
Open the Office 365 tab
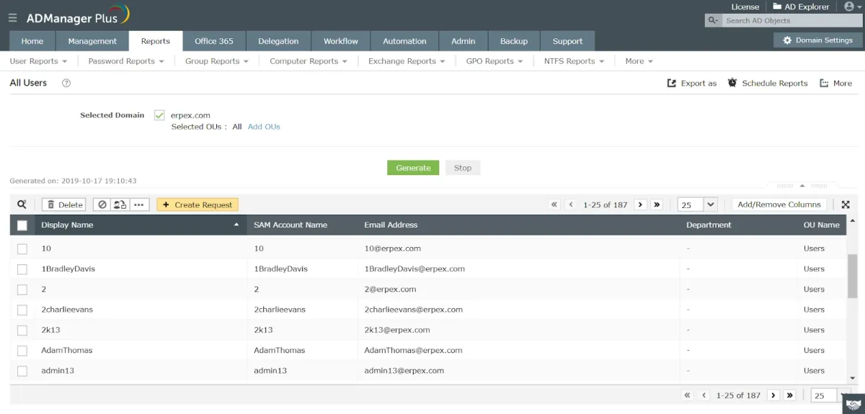[214, 41]
